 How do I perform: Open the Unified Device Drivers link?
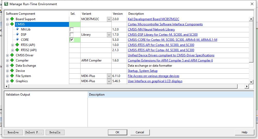171,55
